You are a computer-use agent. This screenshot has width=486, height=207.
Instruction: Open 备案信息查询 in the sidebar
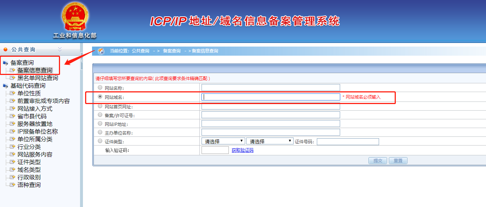tap(35, 71)
